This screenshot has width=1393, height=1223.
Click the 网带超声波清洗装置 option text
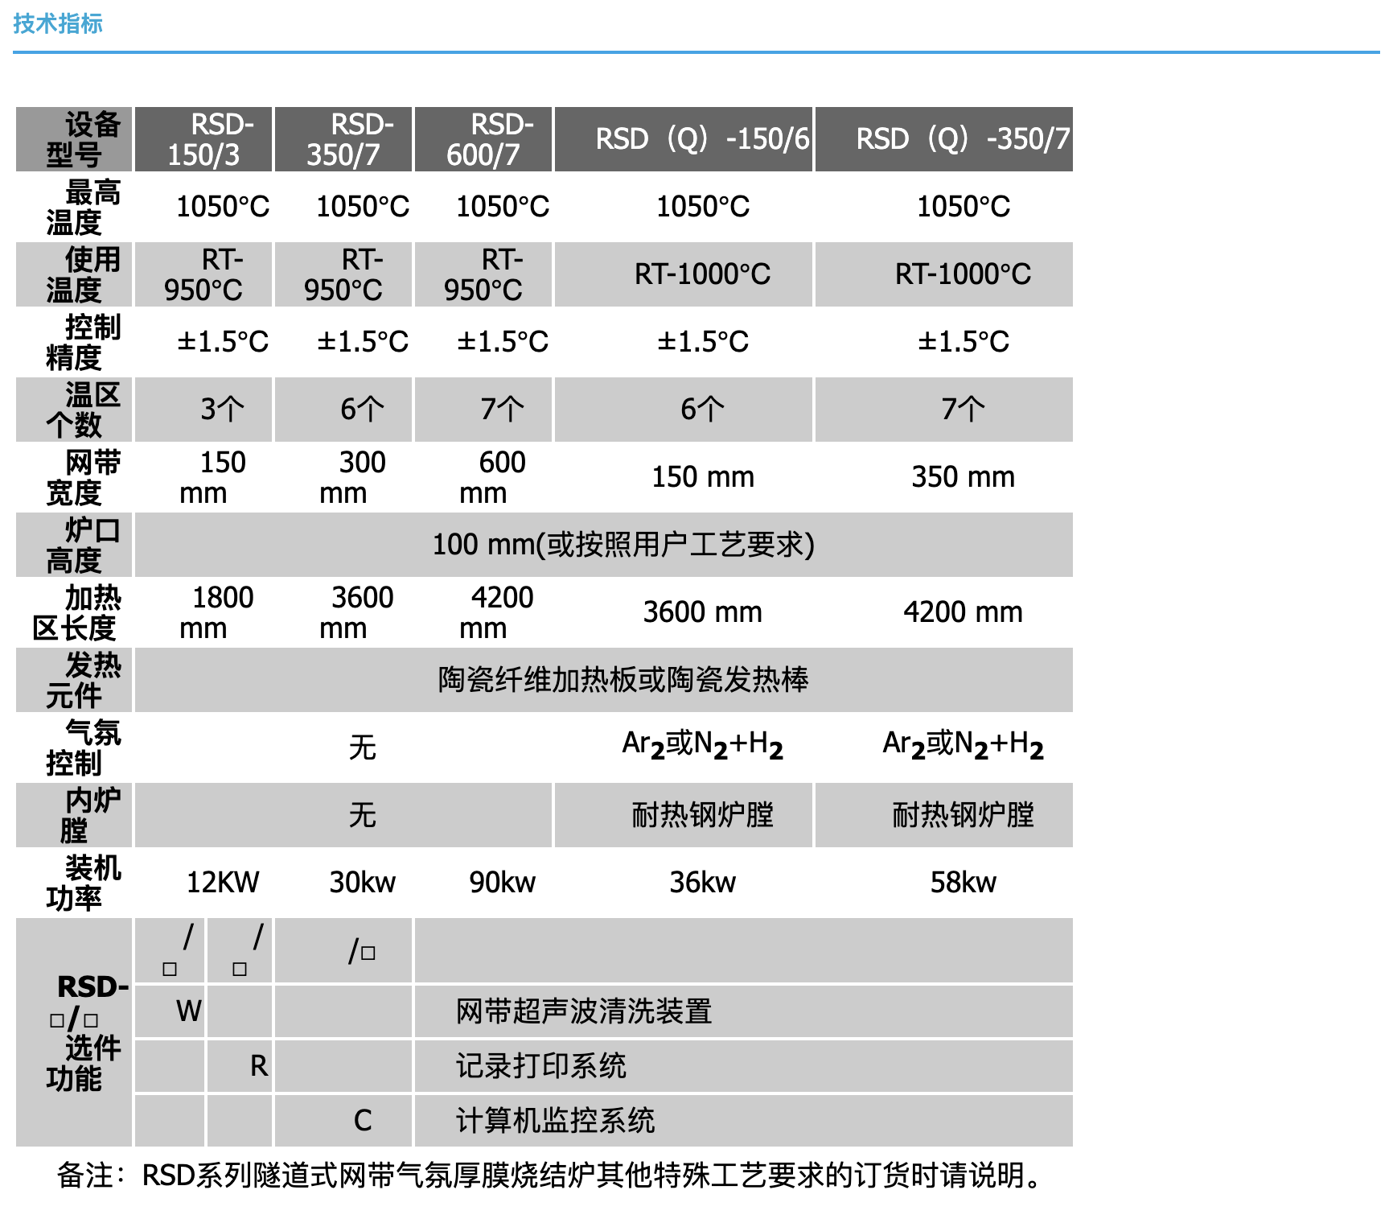[x=584, y=1011]
